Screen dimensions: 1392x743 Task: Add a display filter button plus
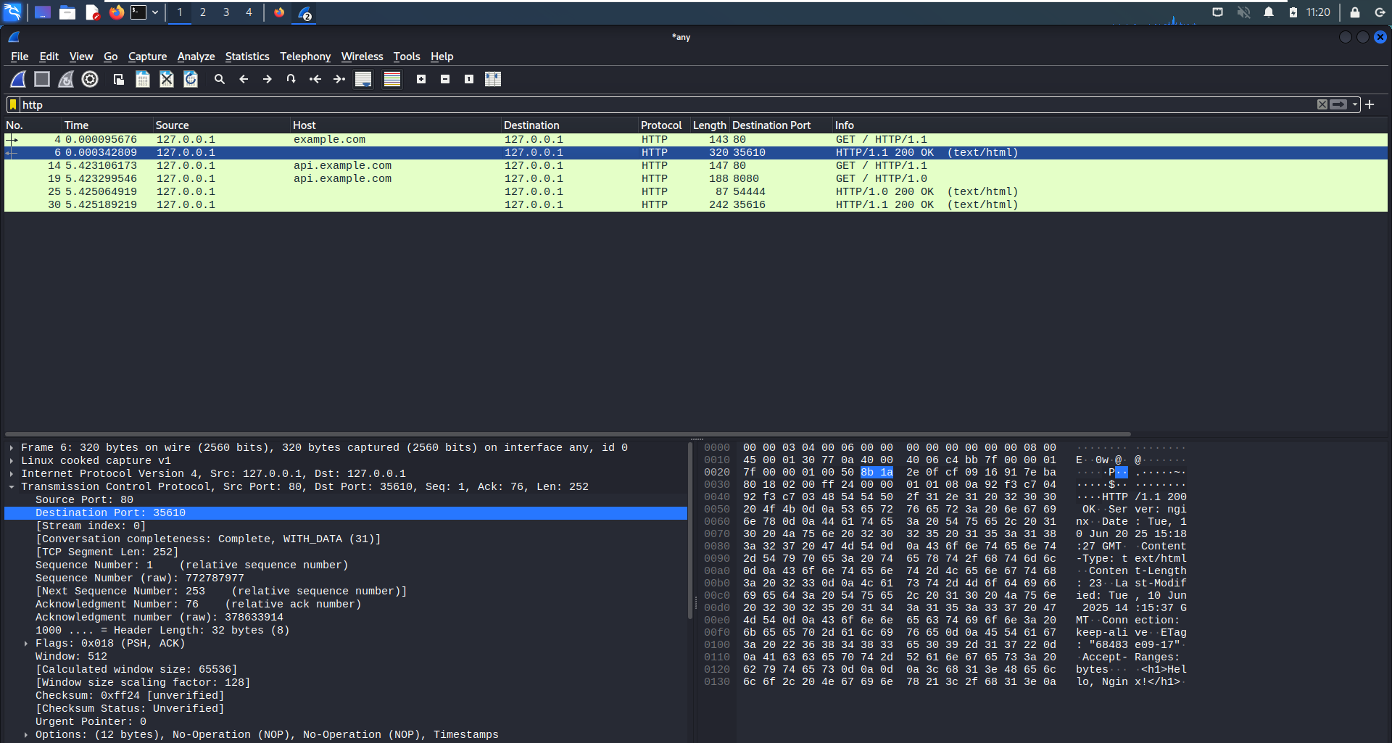pyautogui.click(x=1370, y=104)
